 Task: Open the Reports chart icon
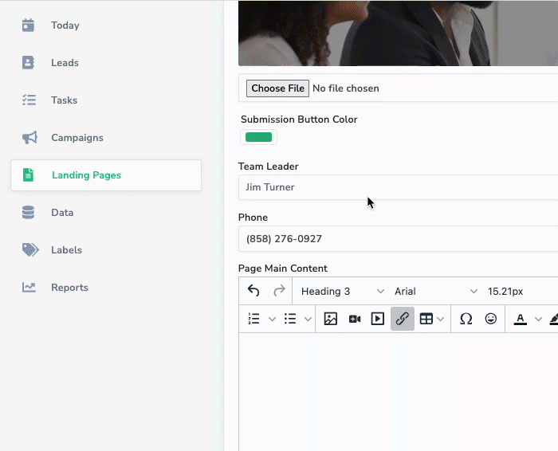pos(29,288)
